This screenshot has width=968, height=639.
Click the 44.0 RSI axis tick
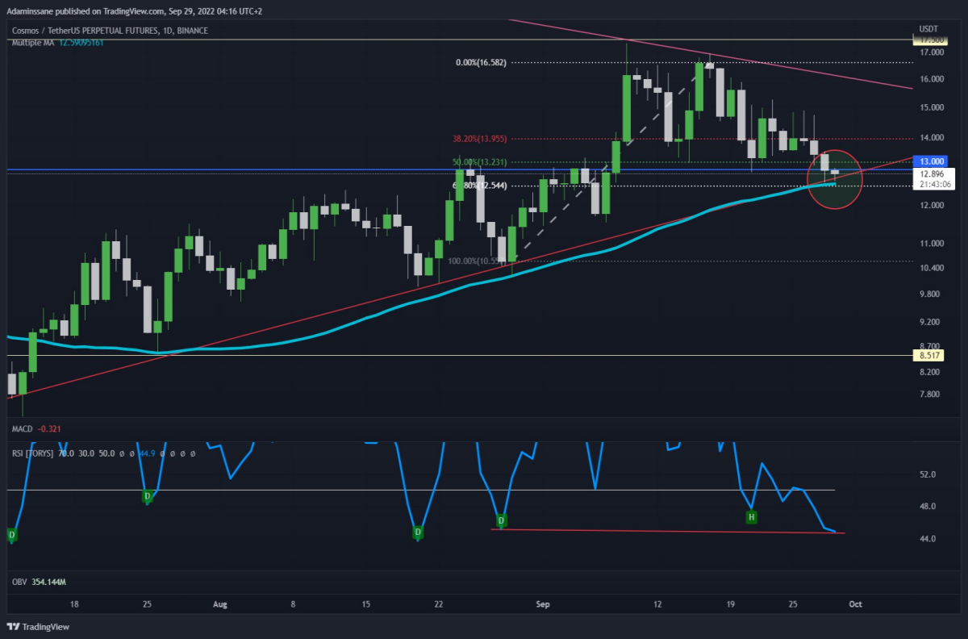click(928, 539)
